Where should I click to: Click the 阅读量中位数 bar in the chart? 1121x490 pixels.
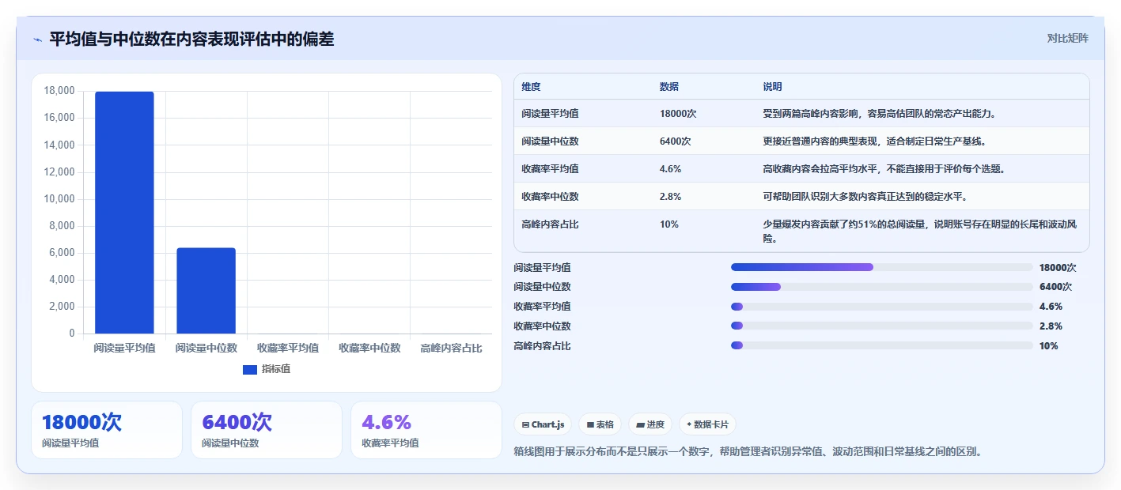click(x=206, y=291)
